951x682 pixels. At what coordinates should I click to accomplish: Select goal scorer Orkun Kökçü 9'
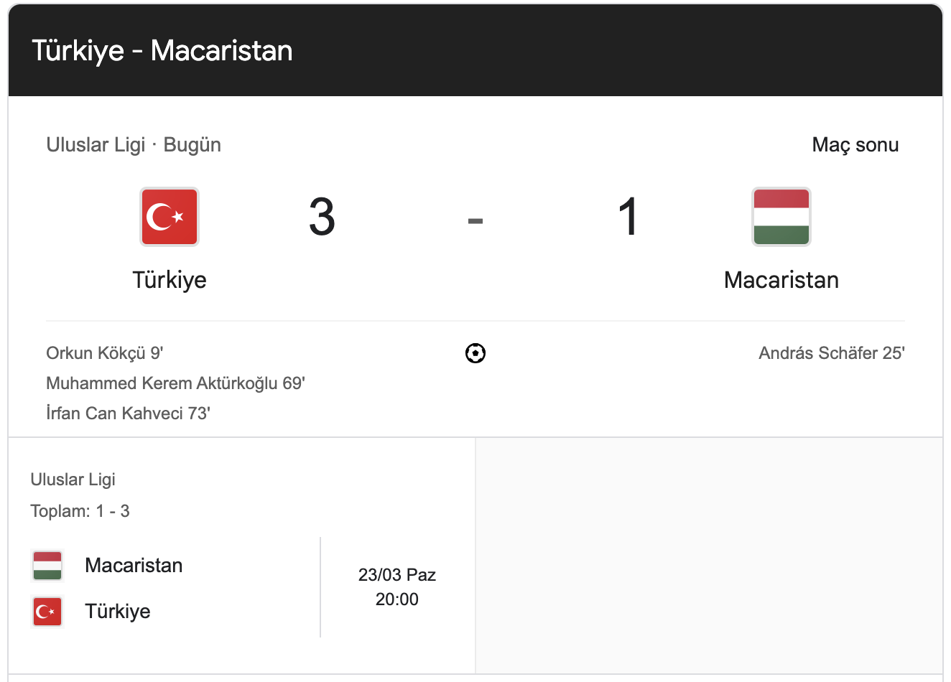pos(105,353)
